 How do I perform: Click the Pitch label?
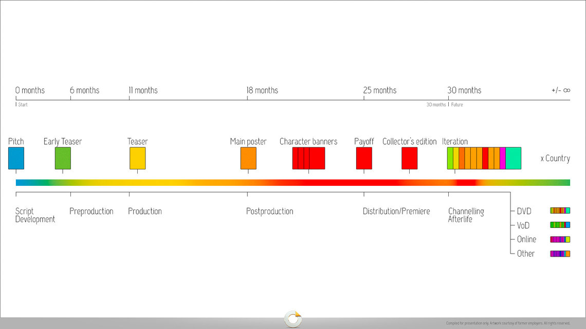click(x=16, y=141)
